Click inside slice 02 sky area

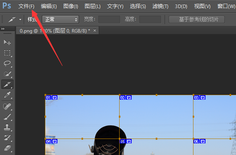tap(157, 117)
